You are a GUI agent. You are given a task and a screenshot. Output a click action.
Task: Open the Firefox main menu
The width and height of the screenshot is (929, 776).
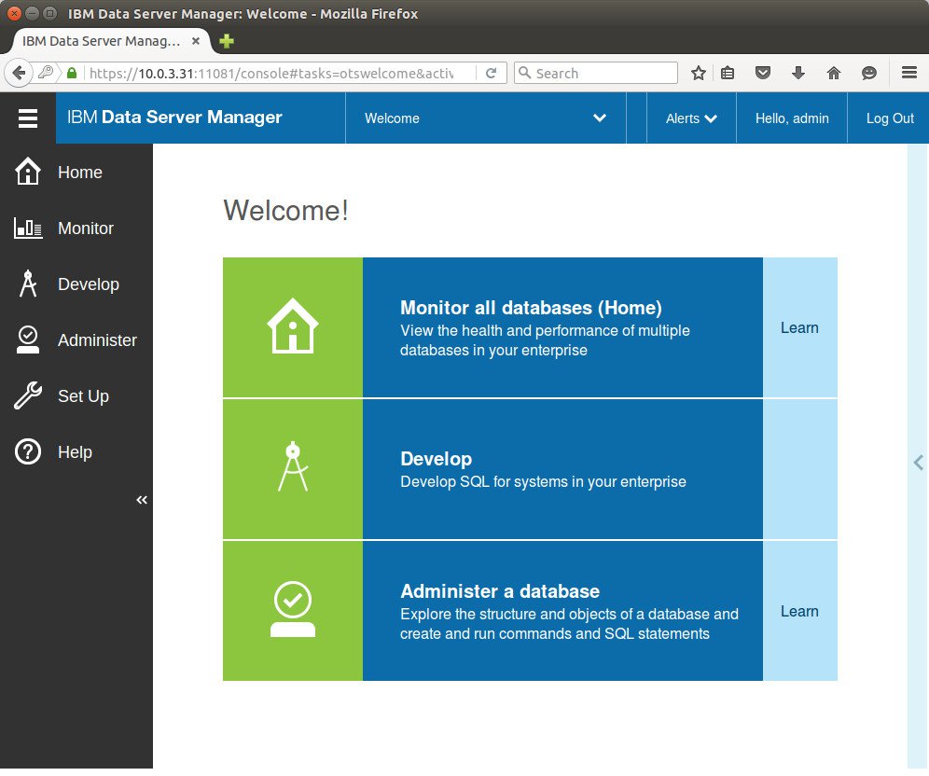909,73
